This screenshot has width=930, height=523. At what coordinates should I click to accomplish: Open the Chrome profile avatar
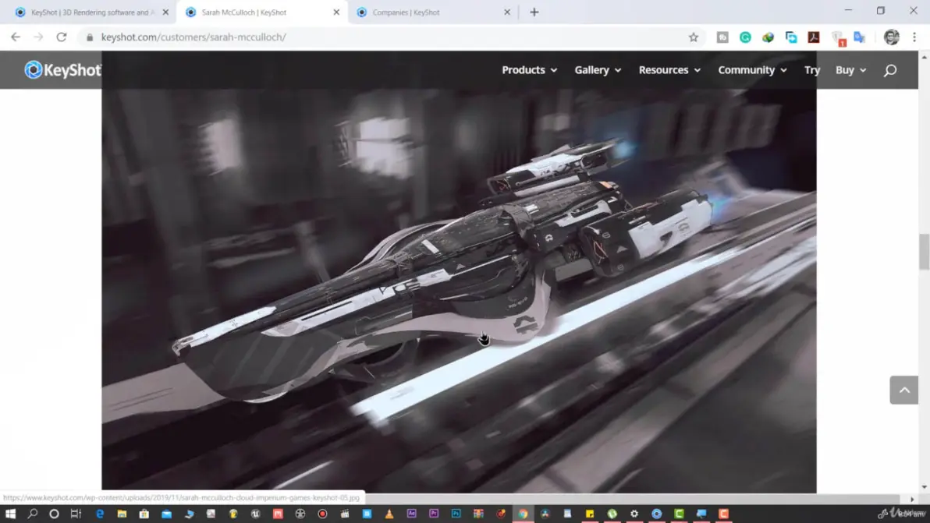(891, 37)
